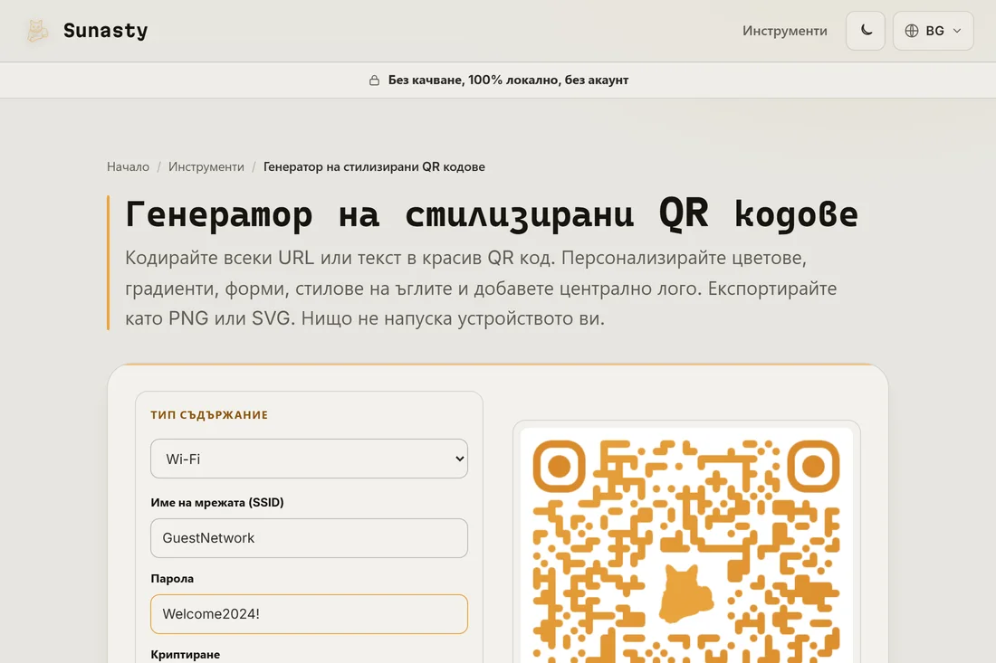
Task: Click the globe icon in language selector
Action: tap(912, 31)
